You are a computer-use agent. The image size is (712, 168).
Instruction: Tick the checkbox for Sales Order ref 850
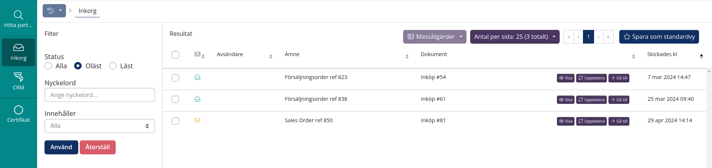(x=175, y=121)
